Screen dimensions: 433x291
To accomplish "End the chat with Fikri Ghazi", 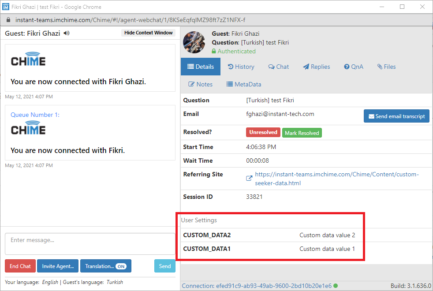I will coord(20,266).
